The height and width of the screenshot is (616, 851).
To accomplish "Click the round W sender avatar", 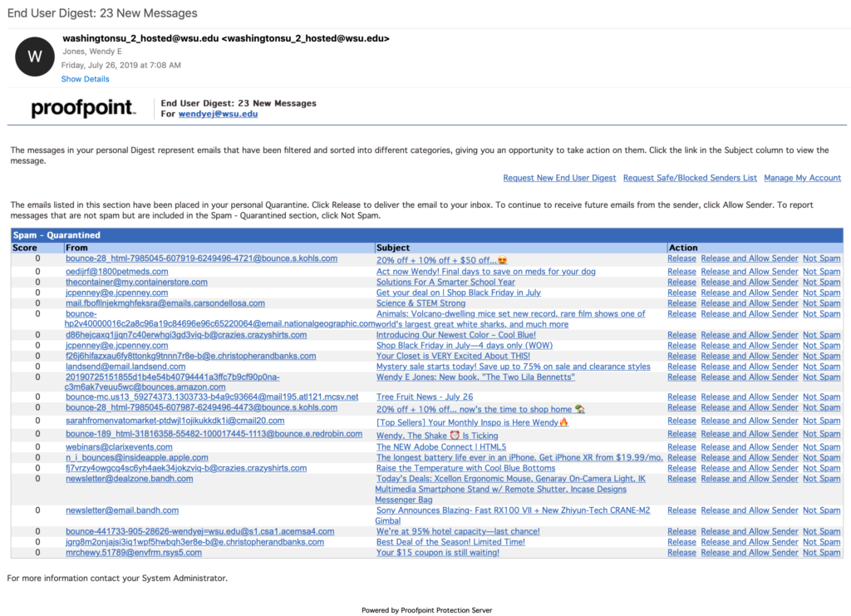I will [x=35, y=57].
